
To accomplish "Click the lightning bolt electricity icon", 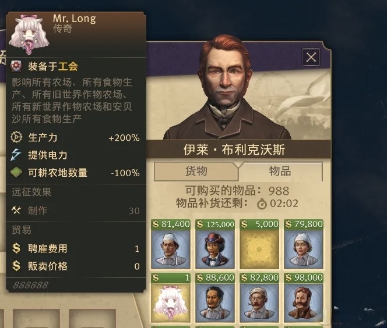I will (16, 155).
